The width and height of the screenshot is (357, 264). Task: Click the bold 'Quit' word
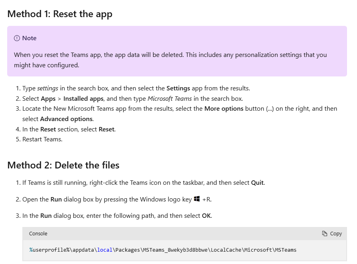(257, 183)
